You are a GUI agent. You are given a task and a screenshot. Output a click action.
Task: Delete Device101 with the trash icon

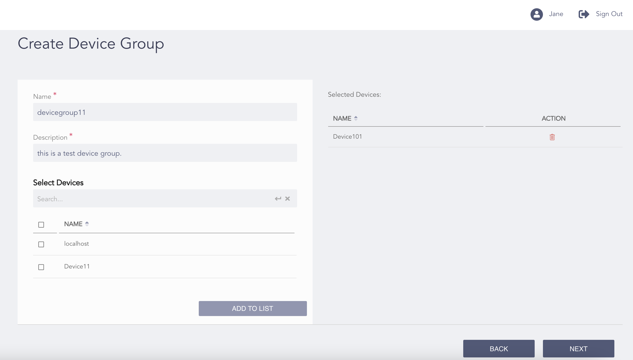pyautogui.click(x=552, y=137)
